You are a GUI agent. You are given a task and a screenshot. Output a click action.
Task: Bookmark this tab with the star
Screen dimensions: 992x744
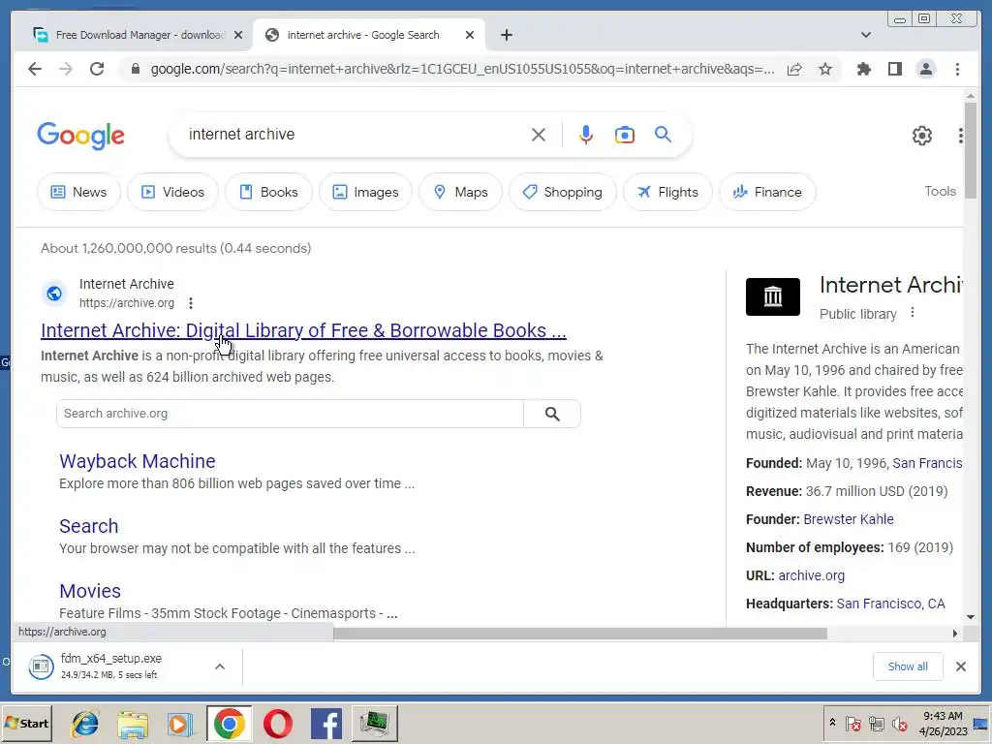point(825,69)
